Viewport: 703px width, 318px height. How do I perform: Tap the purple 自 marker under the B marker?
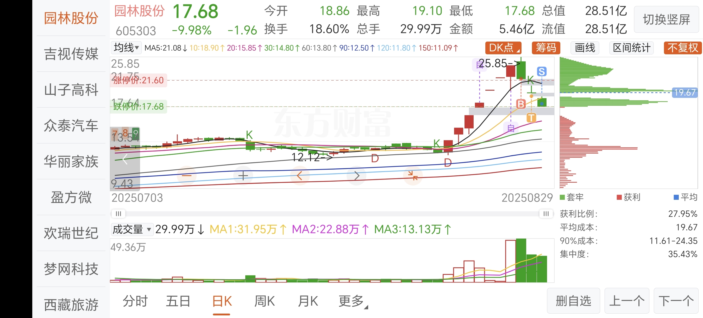click(x=511, y=128)
